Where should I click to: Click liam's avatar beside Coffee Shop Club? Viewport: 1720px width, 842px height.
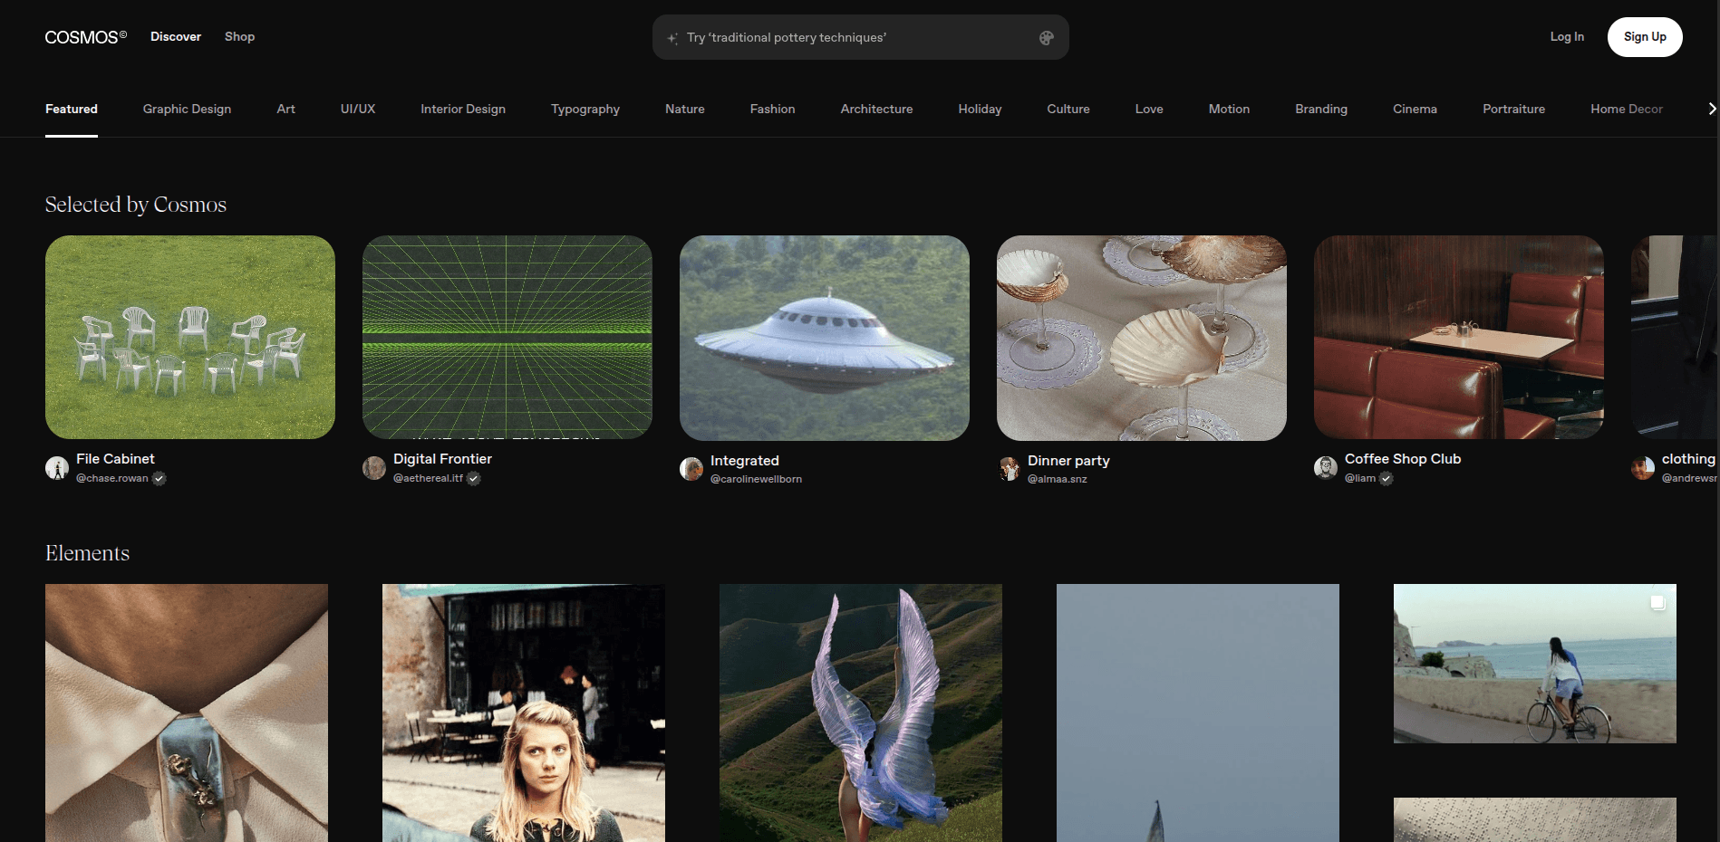pos(1326,468)
